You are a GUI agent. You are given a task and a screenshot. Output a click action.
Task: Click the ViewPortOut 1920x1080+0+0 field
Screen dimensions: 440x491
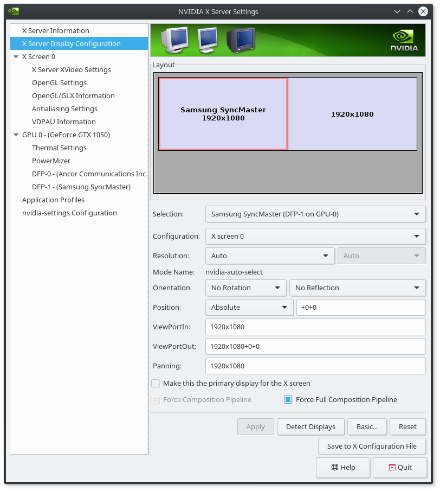click(315, 346)
